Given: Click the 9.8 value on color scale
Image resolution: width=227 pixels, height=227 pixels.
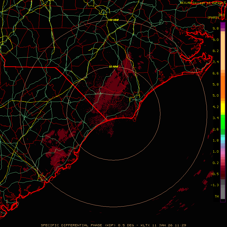Looking at the screenshot, I should click(x=216, y=29).
